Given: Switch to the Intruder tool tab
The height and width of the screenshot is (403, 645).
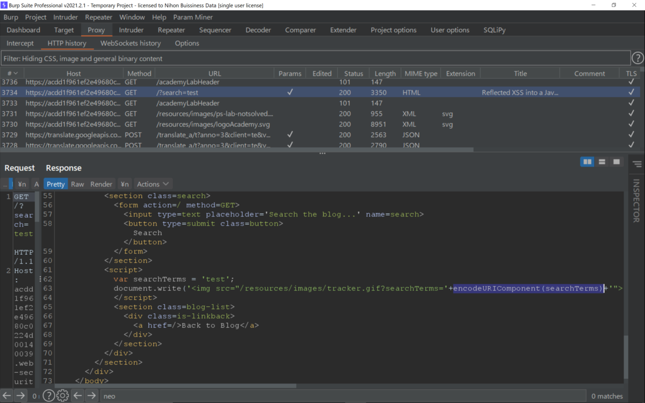Looking at the screenshot, I should click(131, 30).
